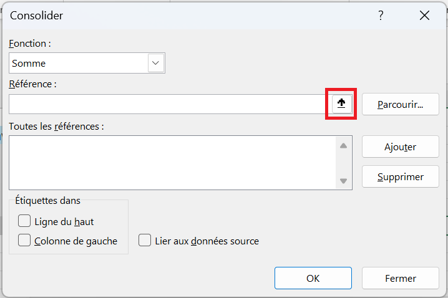Close the Consolider dialog with the X
Screen dimensions: 448x298
(424, 16)
